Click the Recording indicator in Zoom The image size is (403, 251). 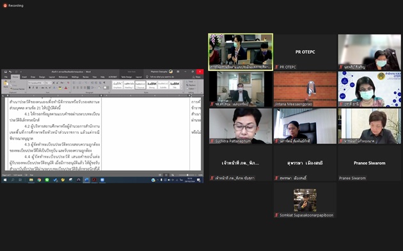pyautogui.click(x=13, y=5)
